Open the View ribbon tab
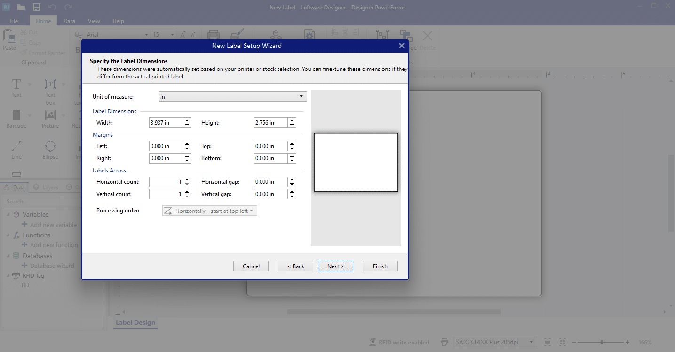Viewport: 675px width, 352px height. pyautogui.click(x=94, y=21)
